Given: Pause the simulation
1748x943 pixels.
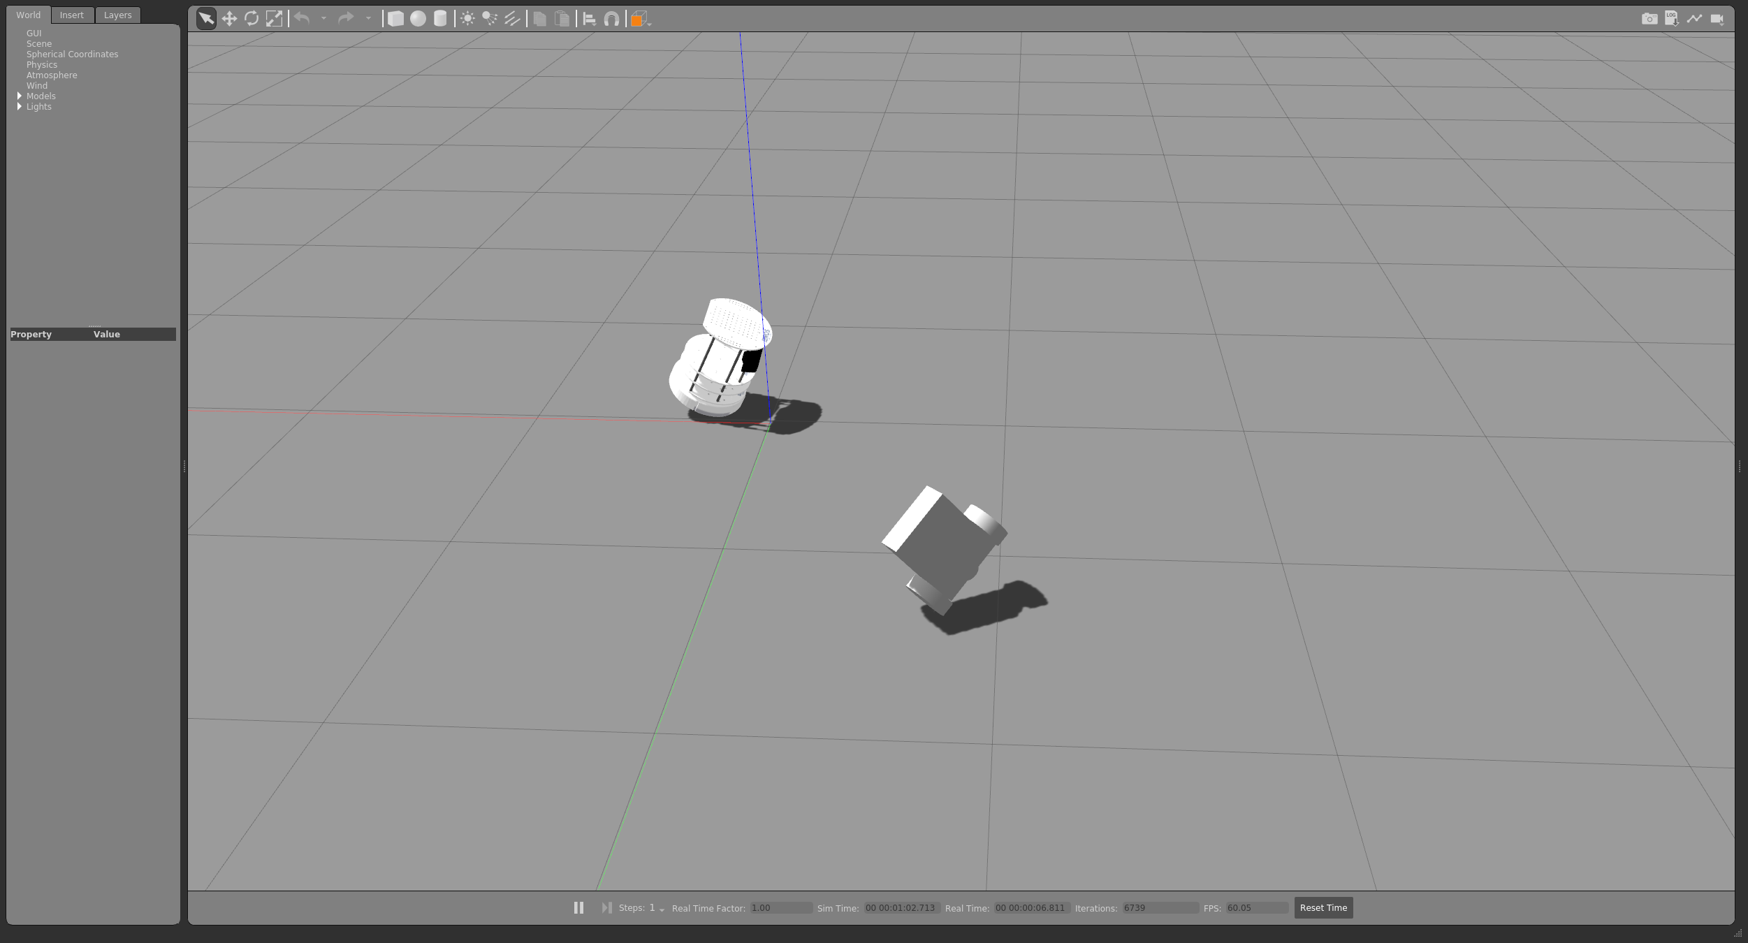Looking at the screenshot, I should pos(578,907).
